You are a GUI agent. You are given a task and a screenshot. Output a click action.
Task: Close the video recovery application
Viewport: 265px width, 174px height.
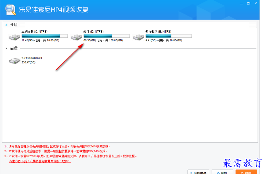(256, 3)
